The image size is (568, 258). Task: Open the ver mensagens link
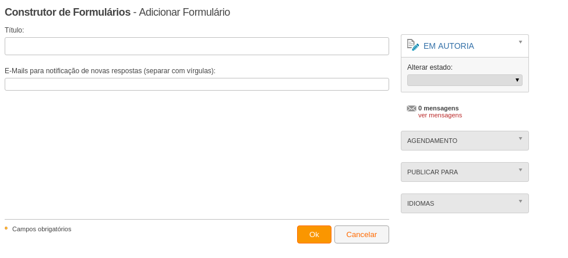440,115
